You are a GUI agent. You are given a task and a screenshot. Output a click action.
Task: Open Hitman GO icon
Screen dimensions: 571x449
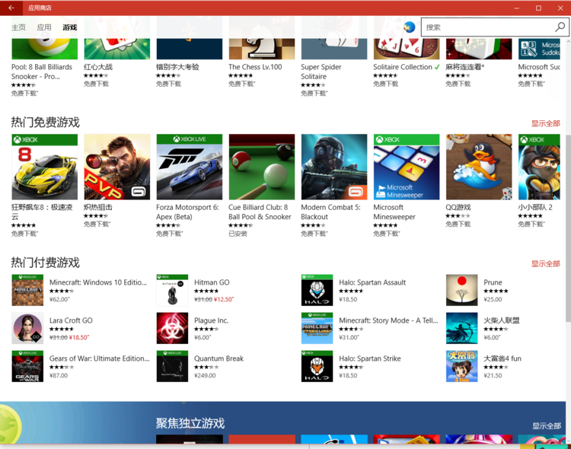172,290
